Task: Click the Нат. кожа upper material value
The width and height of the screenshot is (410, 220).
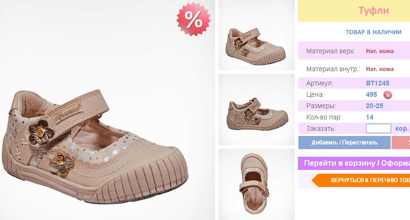Action: pos(380,51)
